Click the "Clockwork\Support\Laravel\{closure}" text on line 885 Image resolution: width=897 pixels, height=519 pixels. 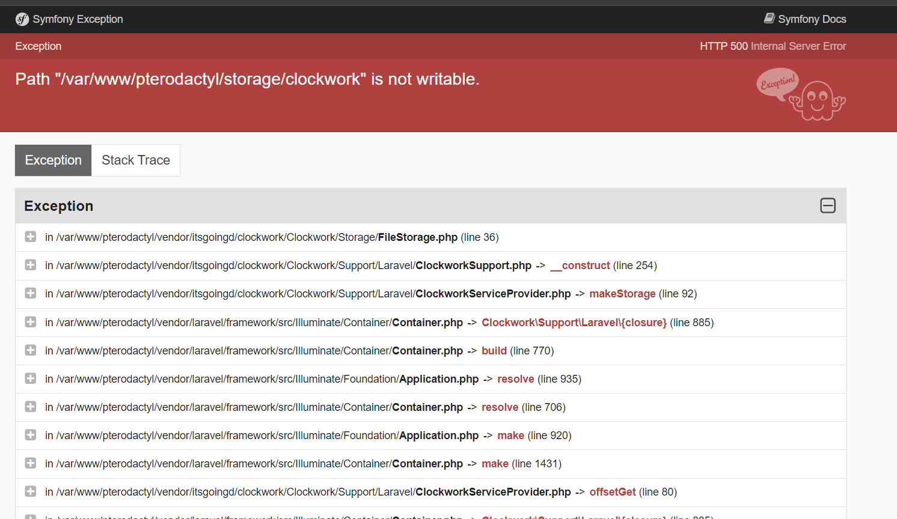tap(574, 323)
